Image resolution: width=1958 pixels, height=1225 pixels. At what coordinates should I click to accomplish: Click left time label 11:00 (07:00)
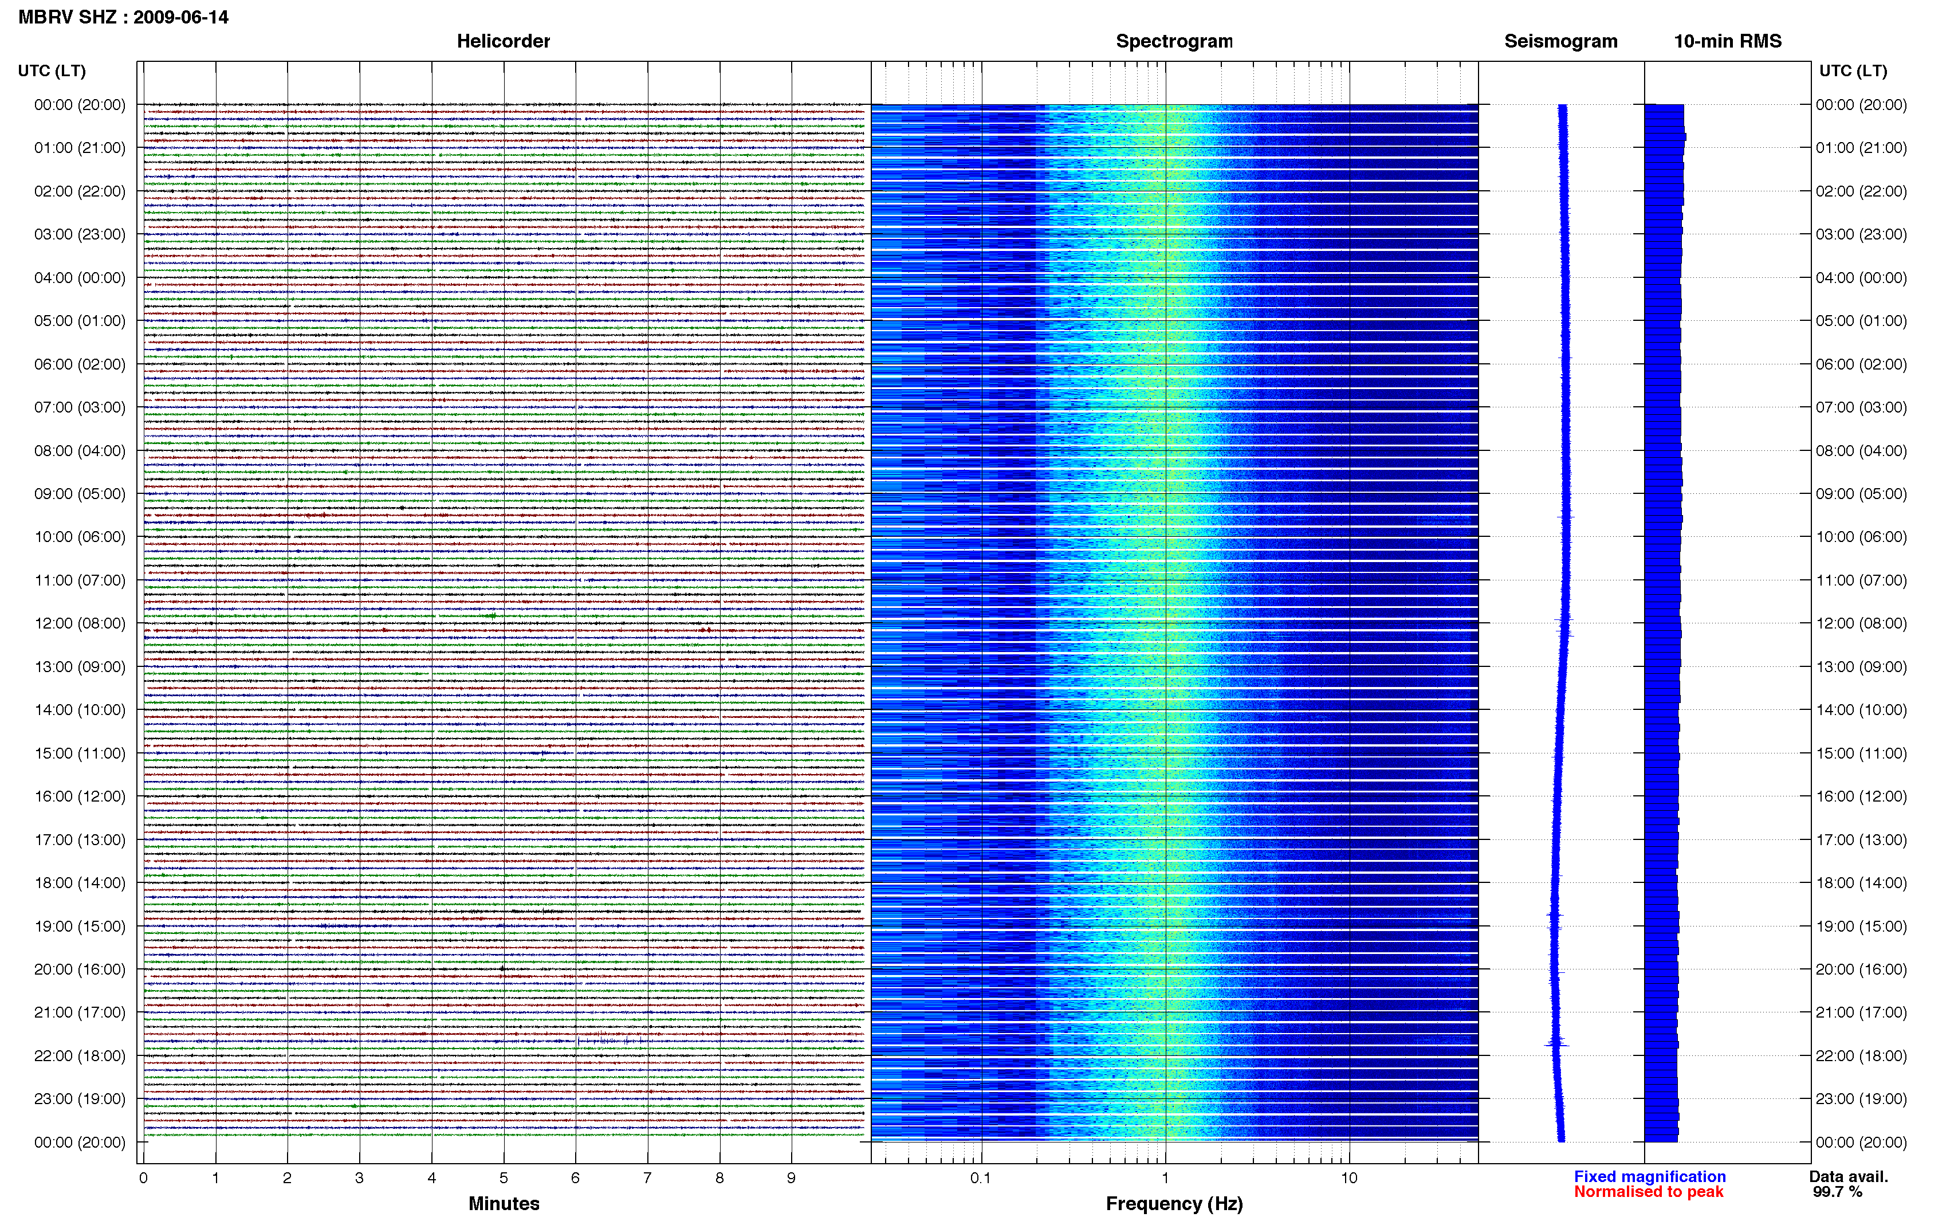click(x=80, y=580)
